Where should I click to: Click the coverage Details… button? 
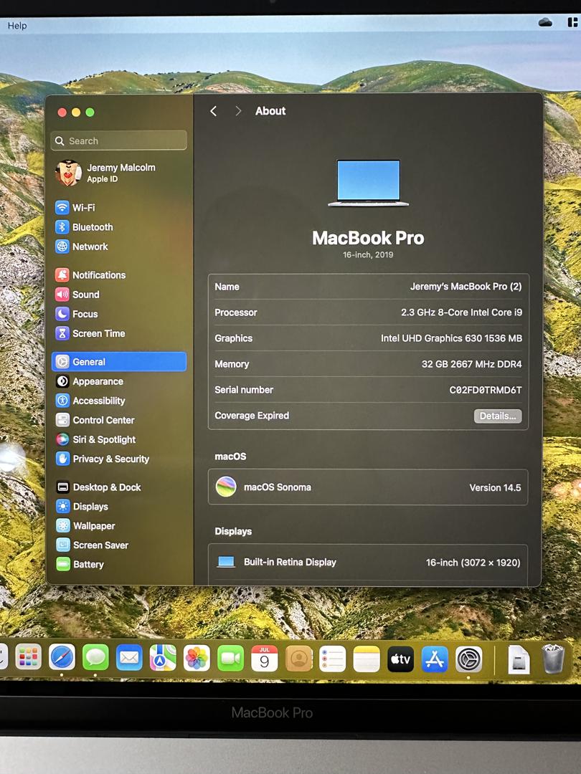(x=498, y=416)
